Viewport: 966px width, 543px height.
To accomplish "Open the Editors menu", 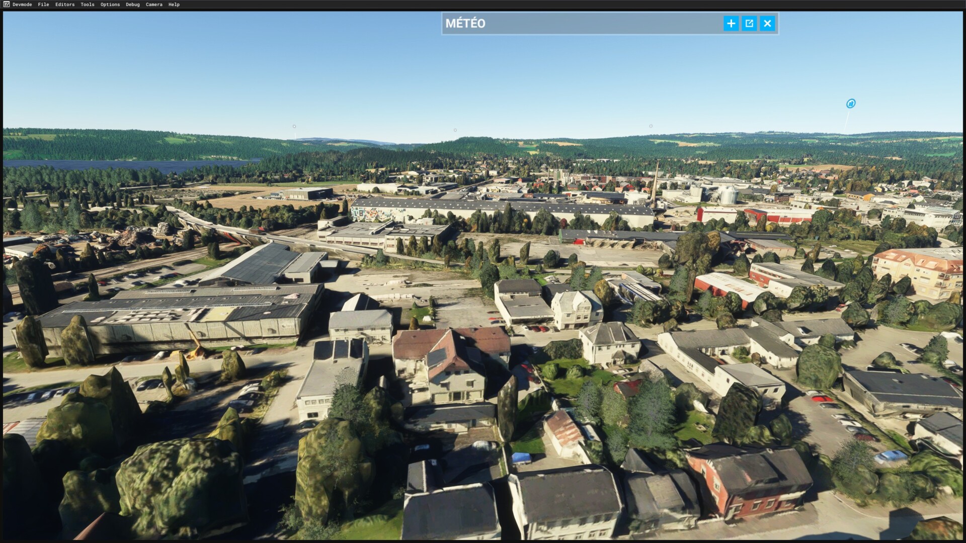I will click(x=65, y=5).
